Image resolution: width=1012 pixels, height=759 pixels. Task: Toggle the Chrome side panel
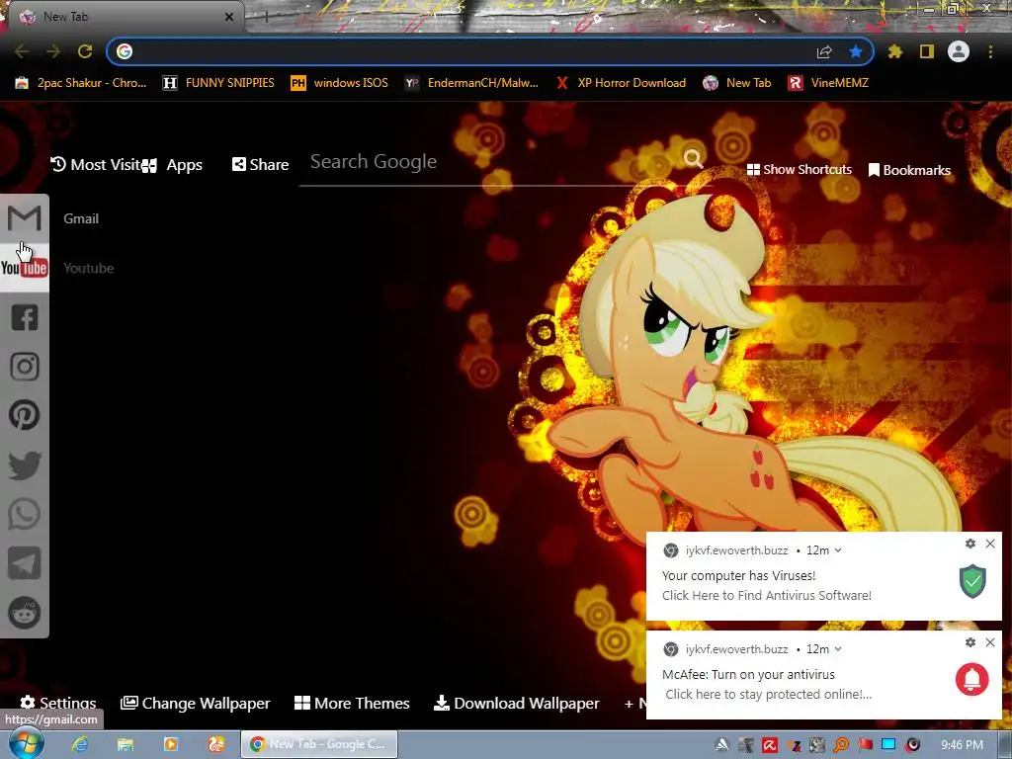(927, 51)
